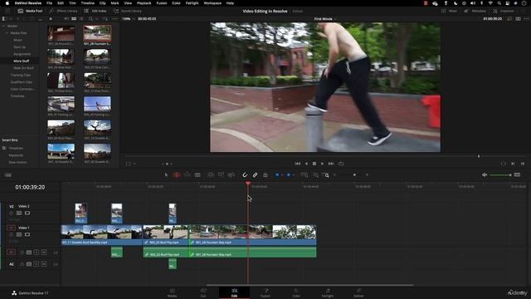531x299 pixels.
Task: Open the Marker color dropdown arrow
Action: coord(293,175)
